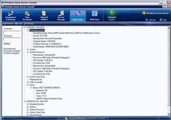
Task: Open the User Accounts tab
Action: (27, 16)
